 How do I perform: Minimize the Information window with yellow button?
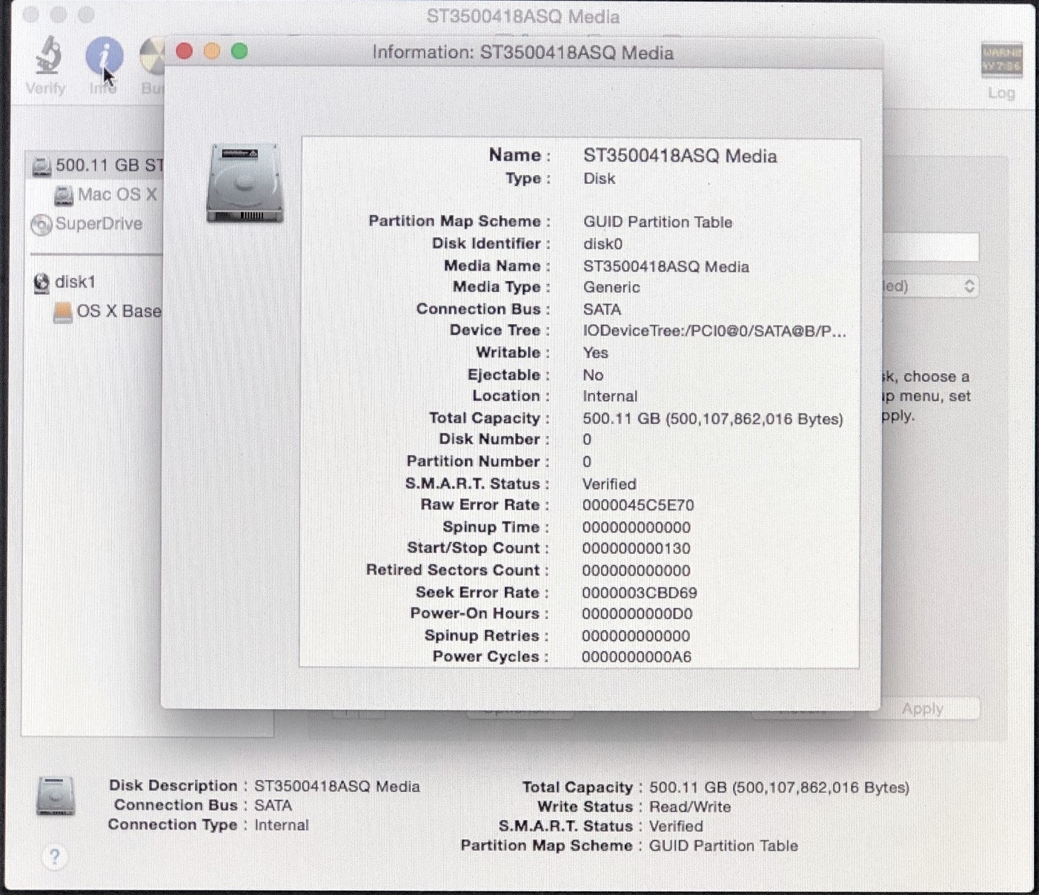(212, 51)
